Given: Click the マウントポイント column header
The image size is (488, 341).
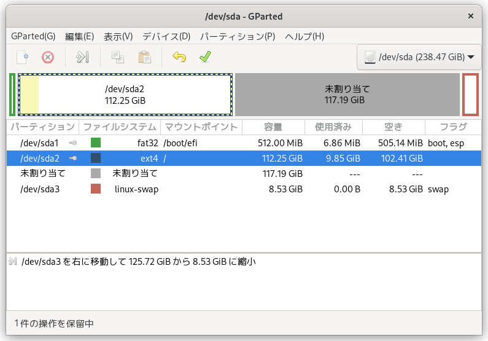Looking at the screenshot, I should click(201, 127).
